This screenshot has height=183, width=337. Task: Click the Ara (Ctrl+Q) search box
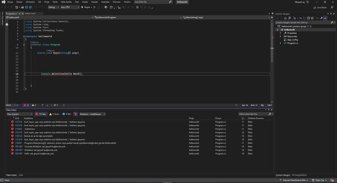pos(153,2)
